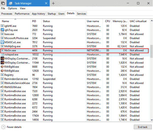Click Suspended status of RemindersServer.exe

[49, 79]
